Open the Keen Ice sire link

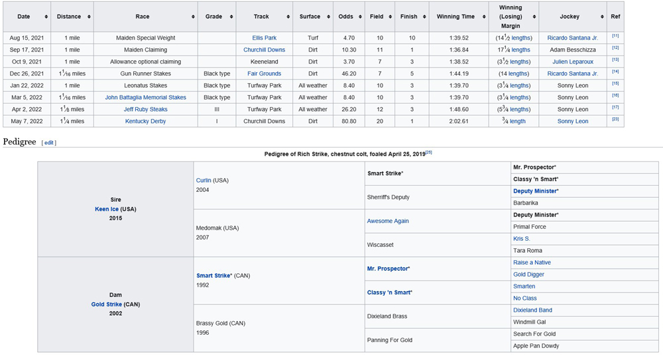point(107,209)
